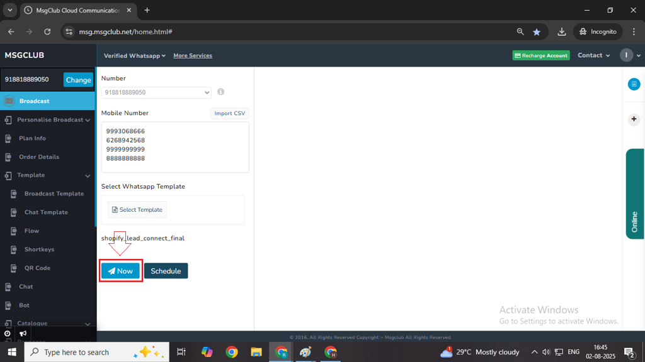Collapse the Template sidebar section

point(47,175)
